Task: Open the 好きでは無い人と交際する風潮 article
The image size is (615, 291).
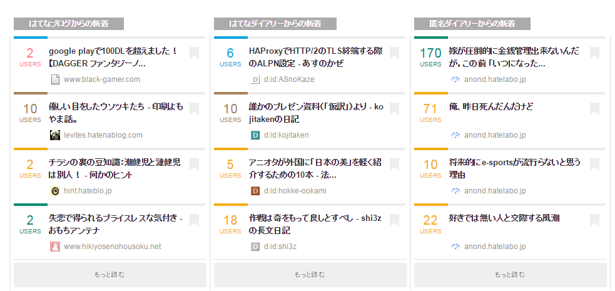Action: point(504,218)
